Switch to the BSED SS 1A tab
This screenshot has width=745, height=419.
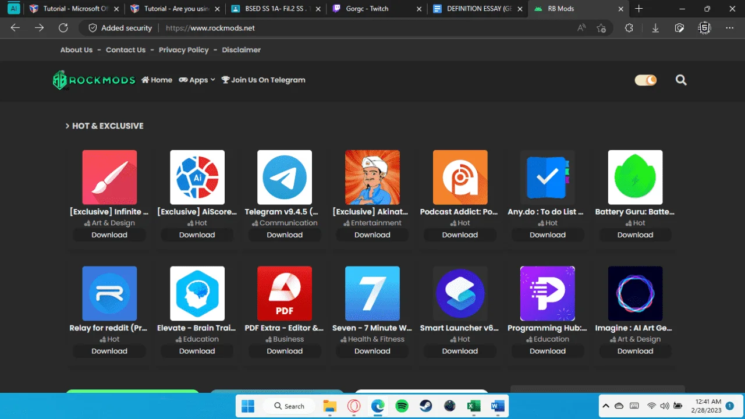tap(275, 9)
